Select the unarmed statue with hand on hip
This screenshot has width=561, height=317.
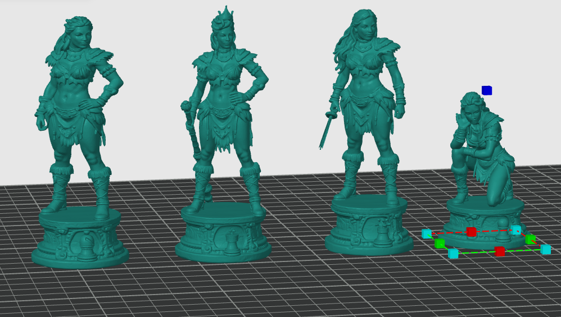pyautogui.click(x=79, y=143)
